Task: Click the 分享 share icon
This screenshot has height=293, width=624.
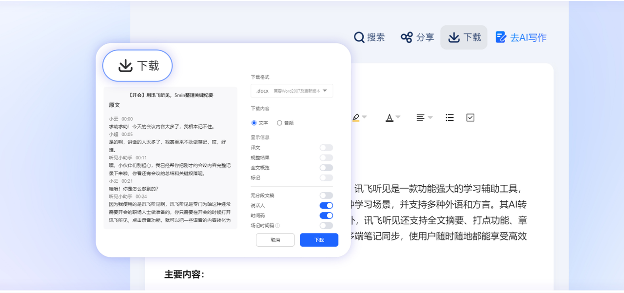Action: click(407, 38)
